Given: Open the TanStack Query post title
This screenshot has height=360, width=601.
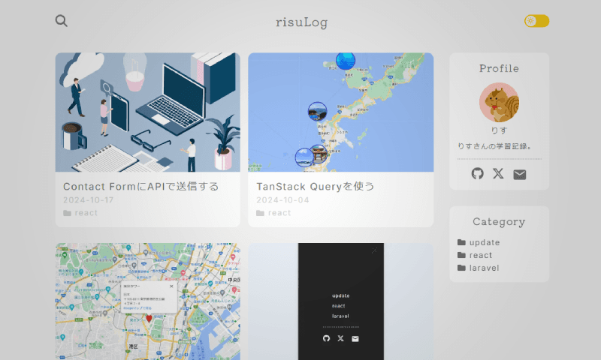Looking at the screenshot, I should tap(315, 186).
